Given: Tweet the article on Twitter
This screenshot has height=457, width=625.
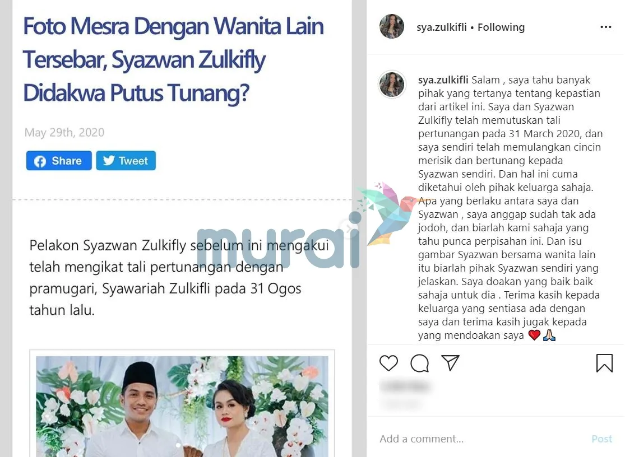Looking at the screenshot, I should (x=126, y=160).
